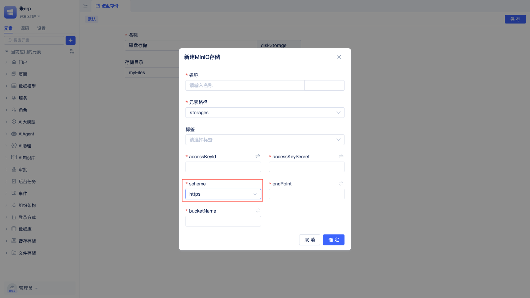The height and width of the screenshot is (298, 530).
Task: Select 登录方式 in the element tree
Action: (x=27, y=217)
